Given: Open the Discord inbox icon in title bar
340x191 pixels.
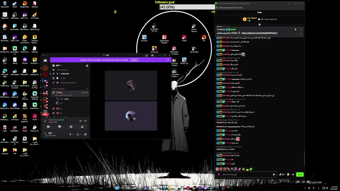Looking at the screenshot, I should (146, 55).
